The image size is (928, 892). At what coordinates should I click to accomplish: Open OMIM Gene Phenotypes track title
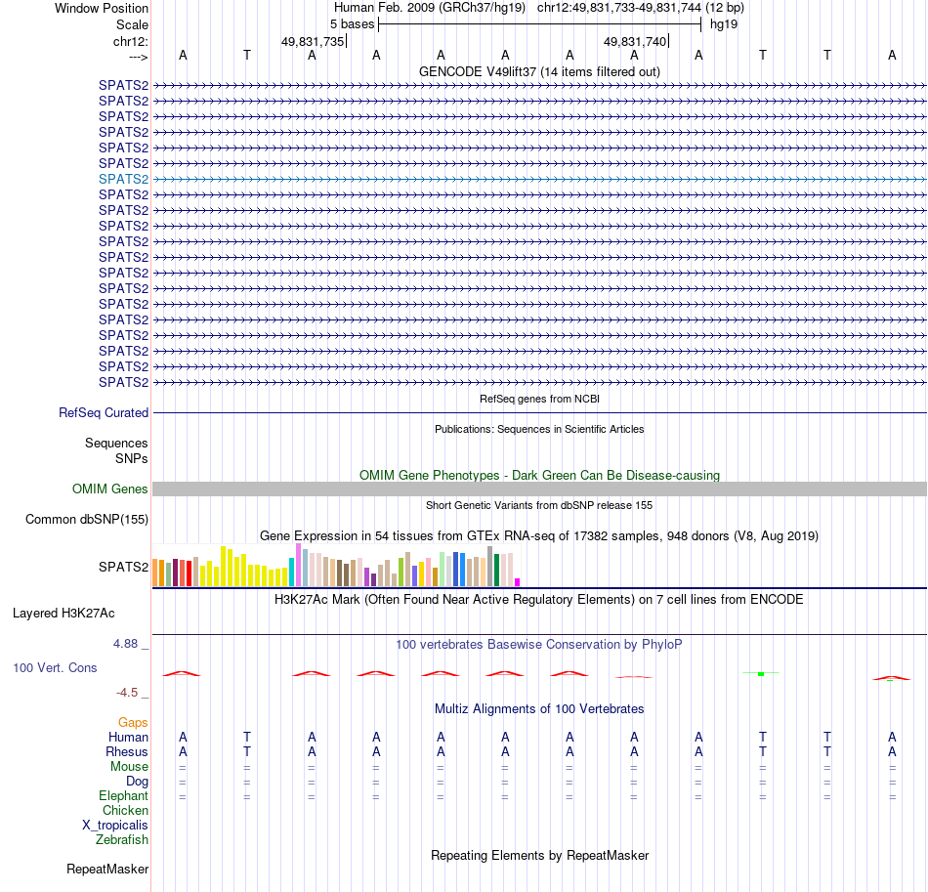pyautogui.click(x=539, y=475)
